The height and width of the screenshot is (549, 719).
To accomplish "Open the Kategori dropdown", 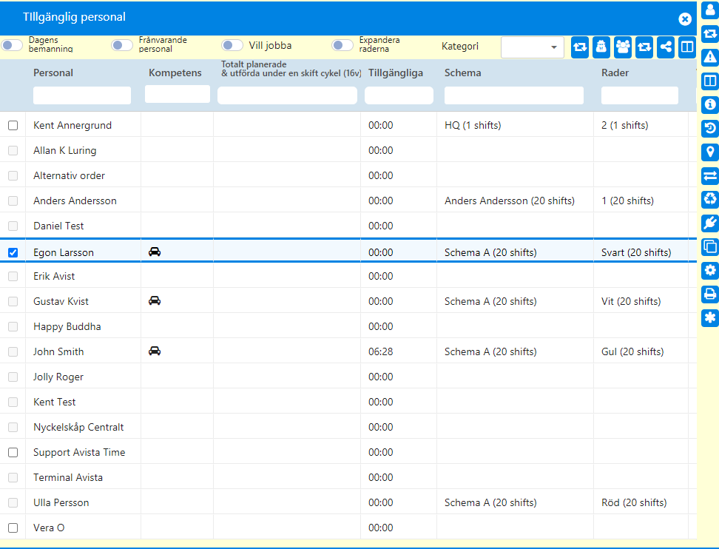I will click(533, 47).
